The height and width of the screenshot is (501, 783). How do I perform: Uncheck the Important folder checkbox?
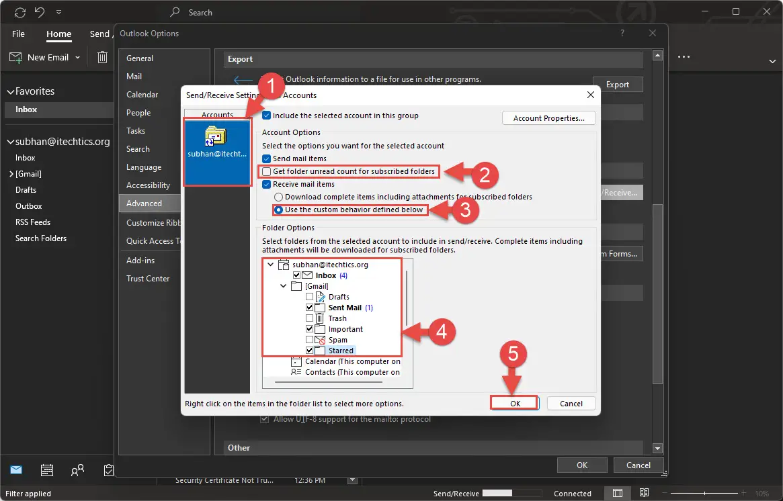coord(310,329)
